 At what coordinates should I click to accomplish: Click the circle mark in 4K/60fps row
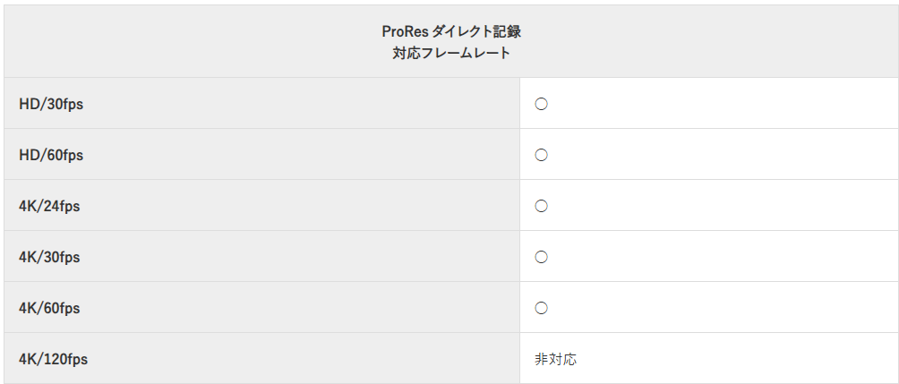541,308
